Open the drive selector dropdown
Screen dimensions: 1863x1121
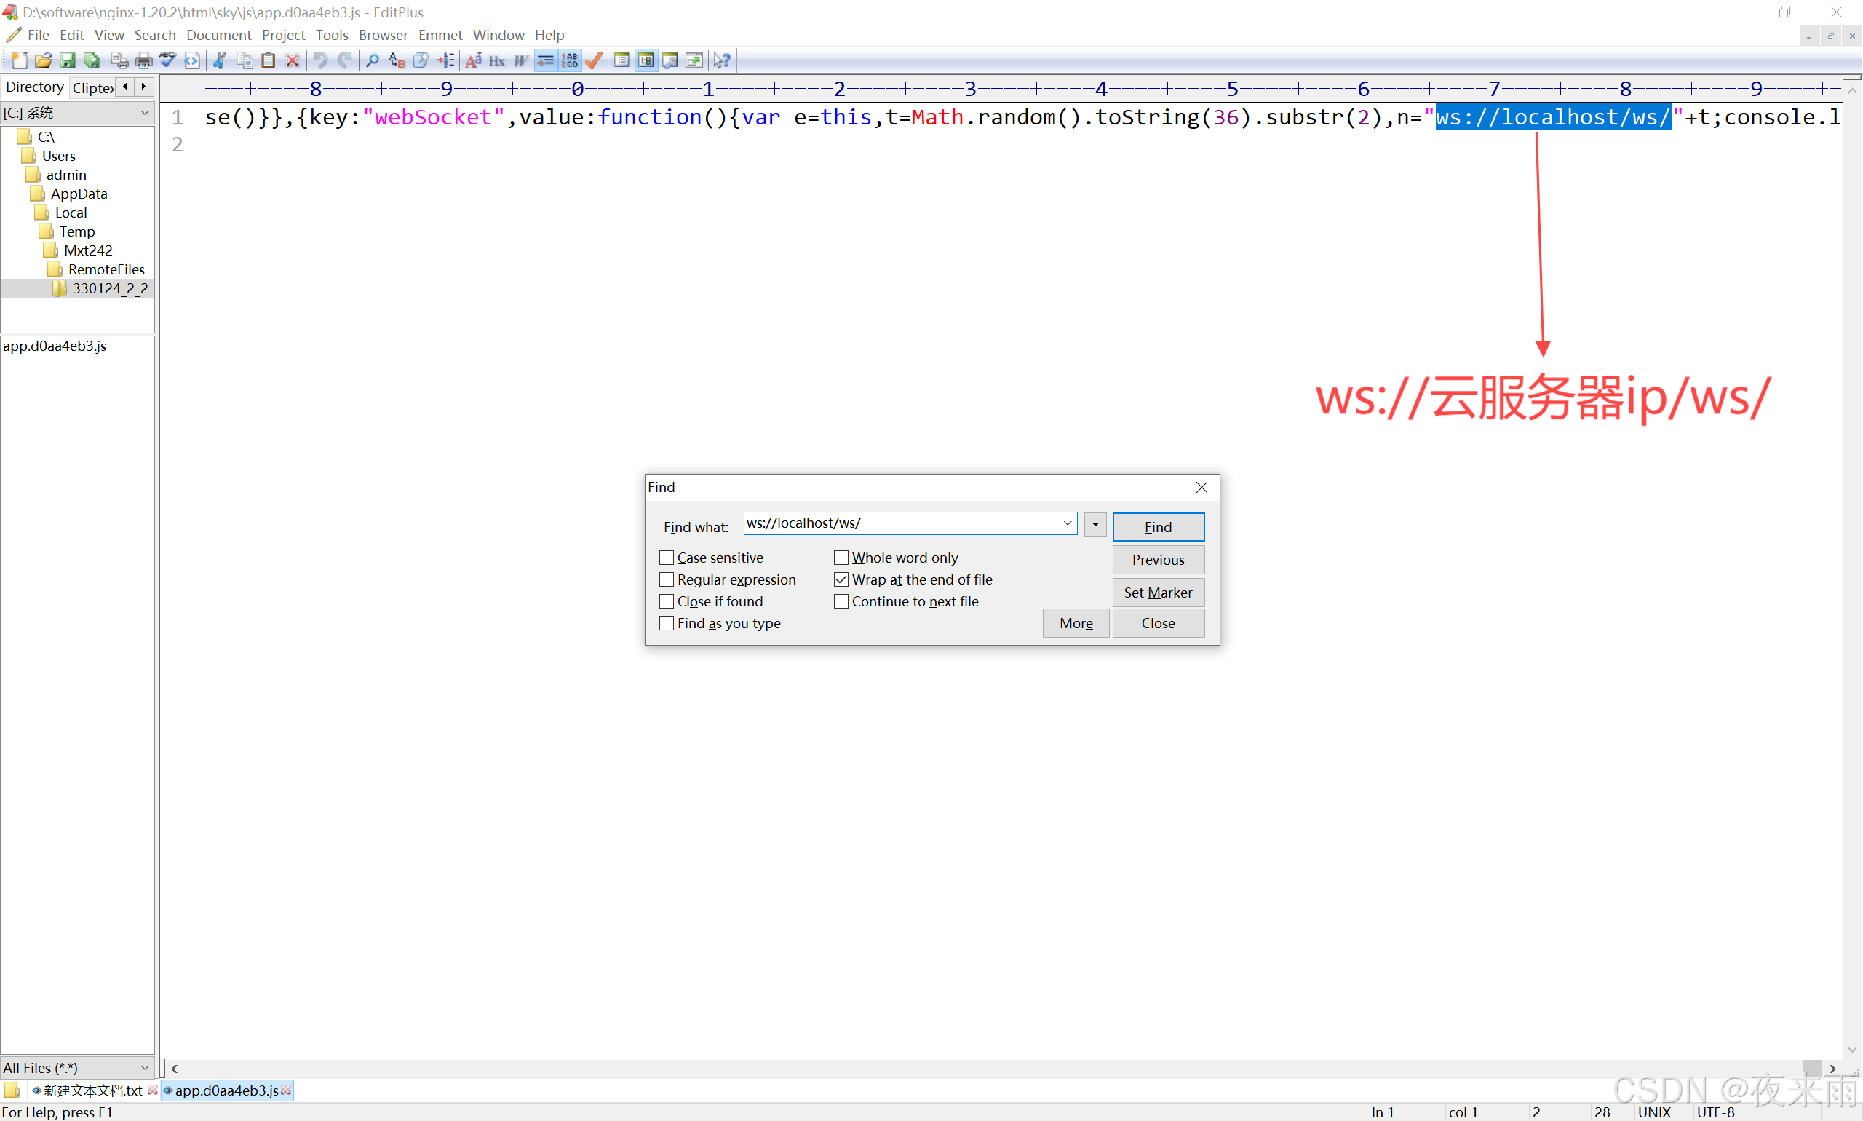coord(144,113)
